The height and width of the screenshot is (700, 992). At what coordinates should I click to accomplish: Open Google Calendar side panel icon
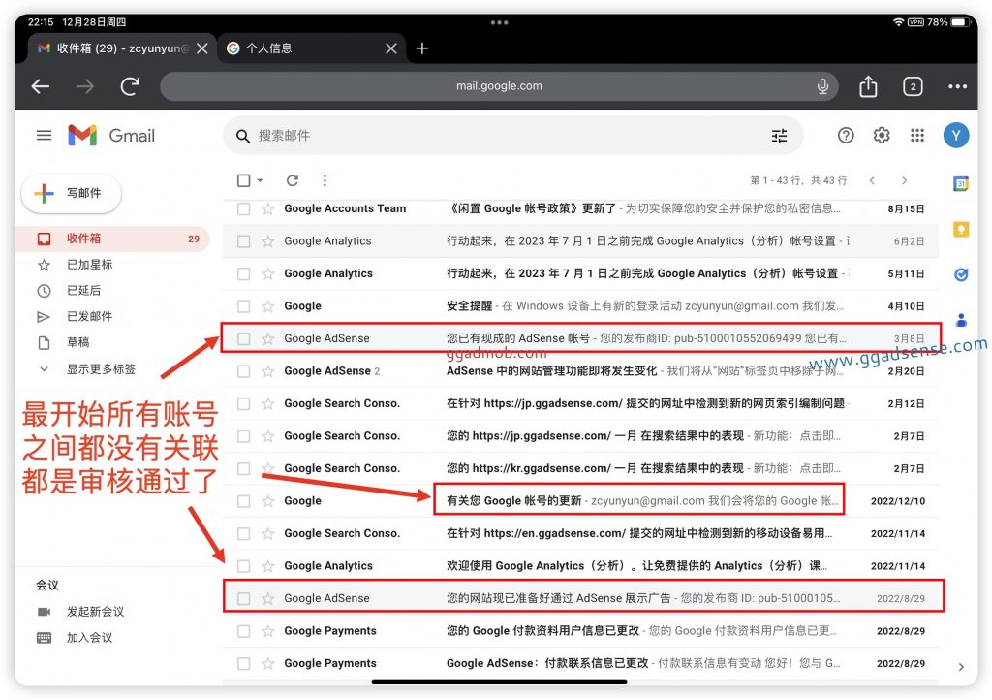tap(960, 184)
